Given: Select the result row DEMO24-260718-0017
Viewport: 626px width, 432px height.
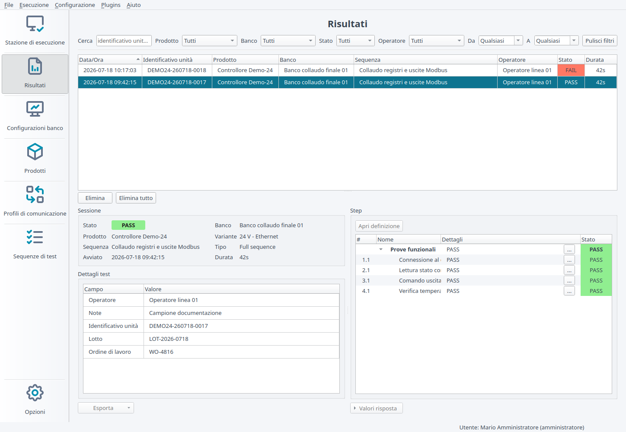Looking at the screenshot, I should [347, 82].
